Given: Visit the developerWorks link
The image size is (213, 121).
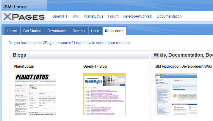Looking at the screenshot, I should click(138, 16).
